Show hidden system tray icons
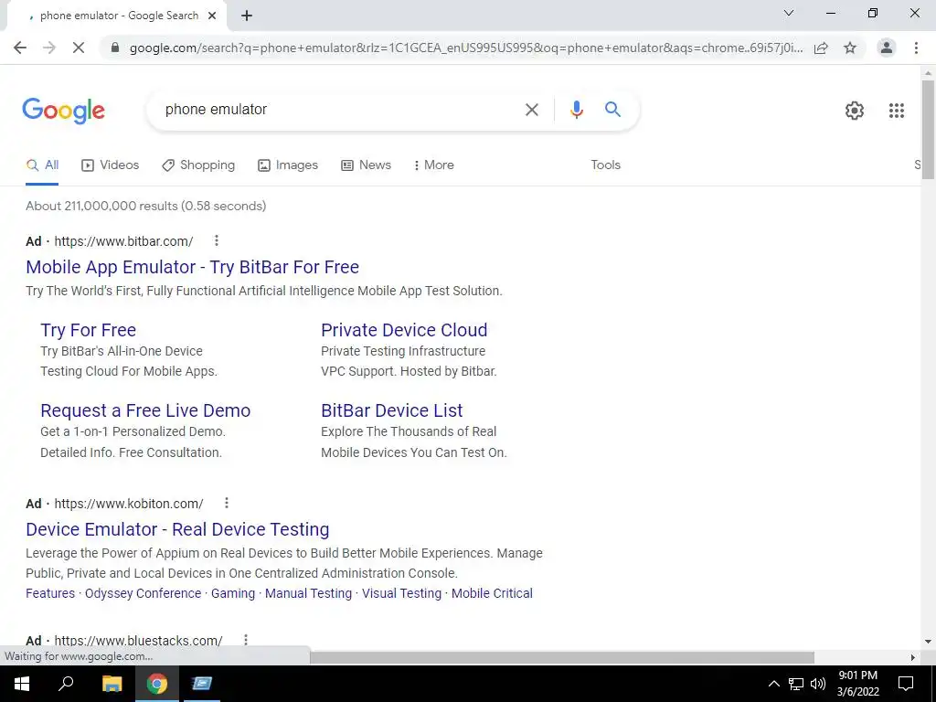This screenshot has width=936, height=702. pyautogui.click(x=773, y=684)
